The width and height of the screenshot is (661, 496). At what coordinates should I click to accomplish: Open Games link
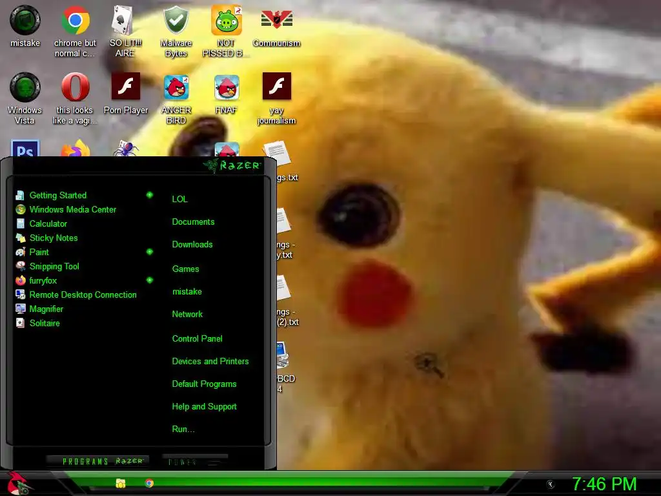pyautogui.click(x=185, y=269)
